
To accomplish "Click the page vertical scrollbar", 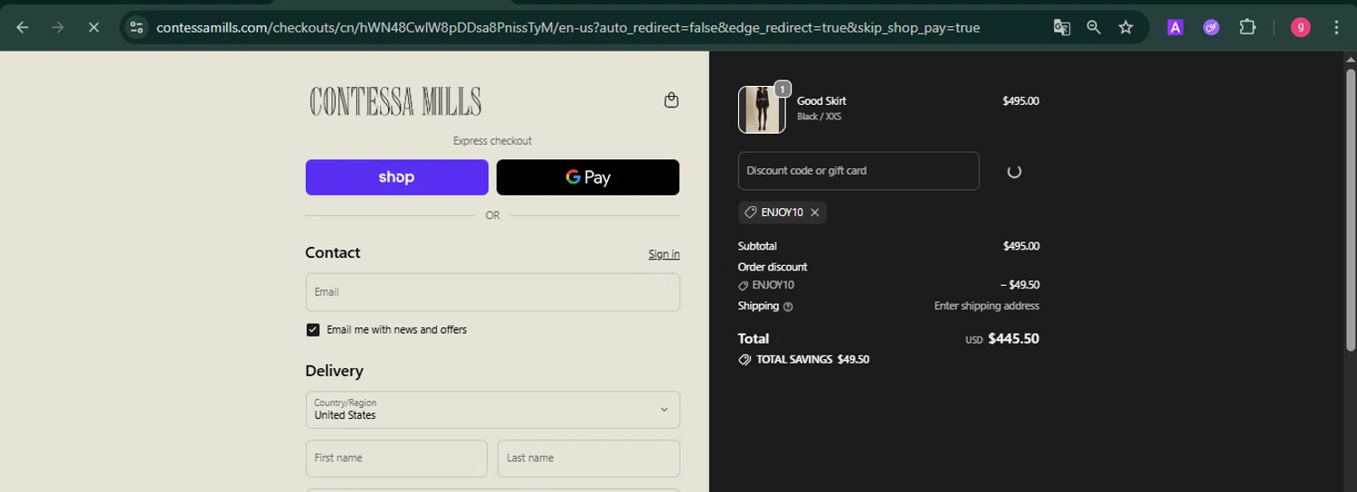I will (x=1351, y=208).
